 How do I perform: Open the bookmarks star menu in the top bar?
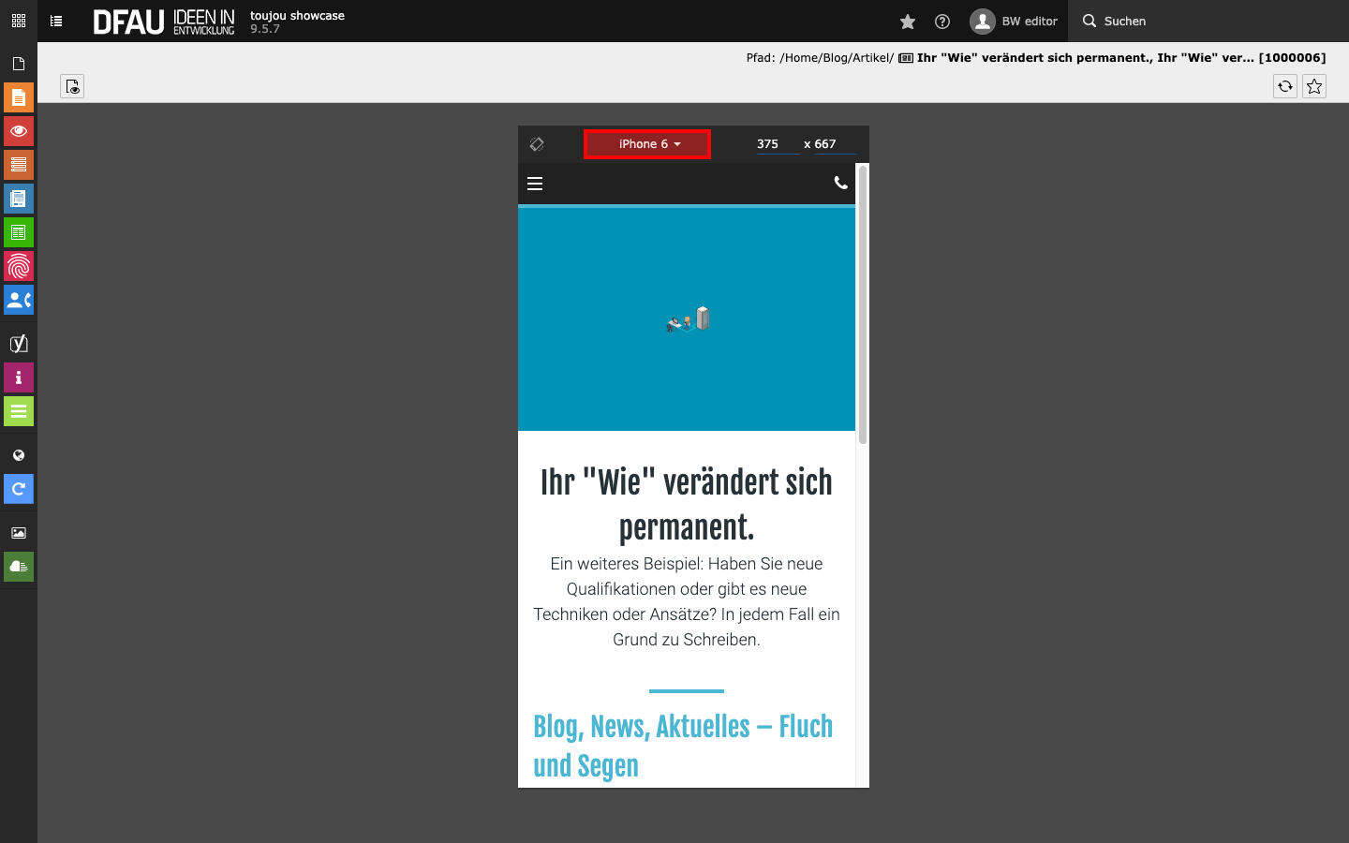[907, 21]
